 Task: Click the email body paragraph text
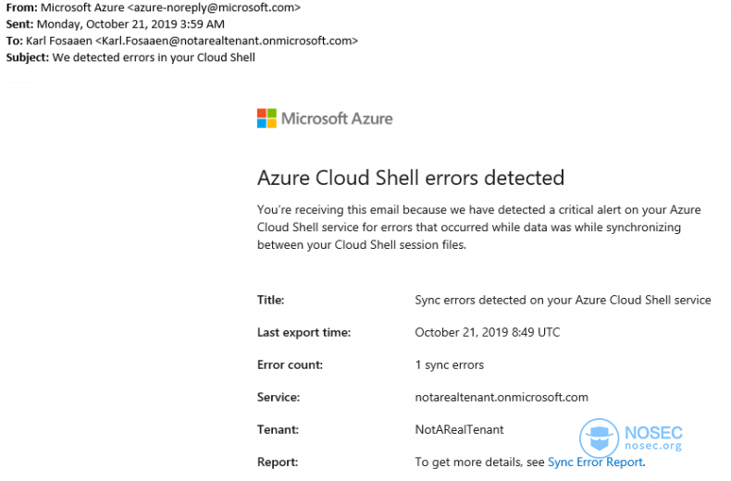pyautogui.click(x=478, y=228)
